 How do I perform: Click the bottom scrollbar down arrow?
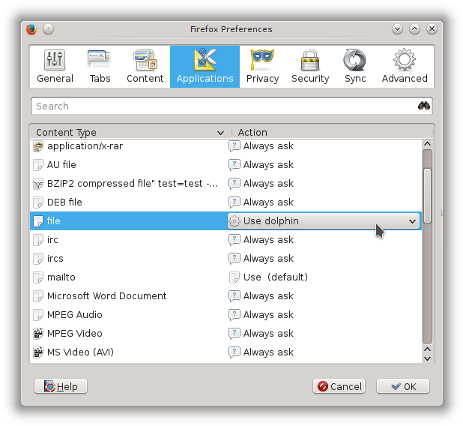(427, 358)
